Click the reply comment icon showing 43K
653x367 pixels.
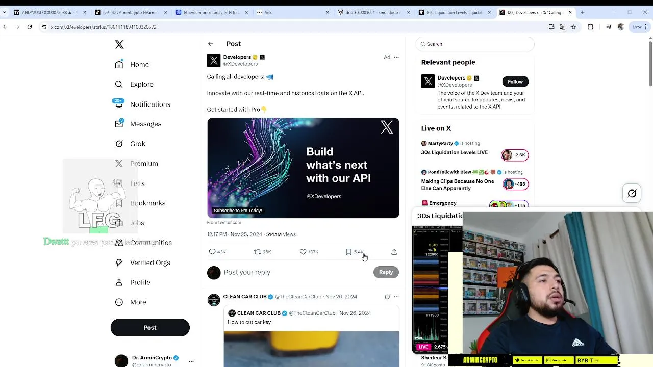click(x=217, y=252)
